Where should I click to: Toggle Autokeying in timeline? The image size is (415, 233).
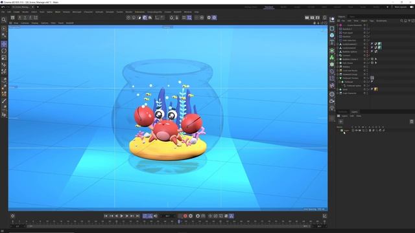coord(191,216)
